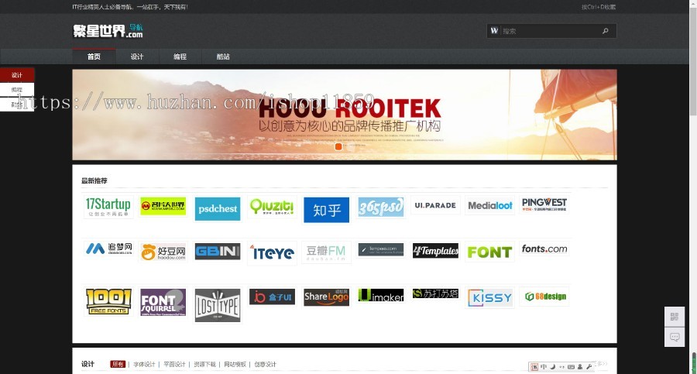
Task: Open the 追梦网 logo tile
Action: click(x=108, y=249)
